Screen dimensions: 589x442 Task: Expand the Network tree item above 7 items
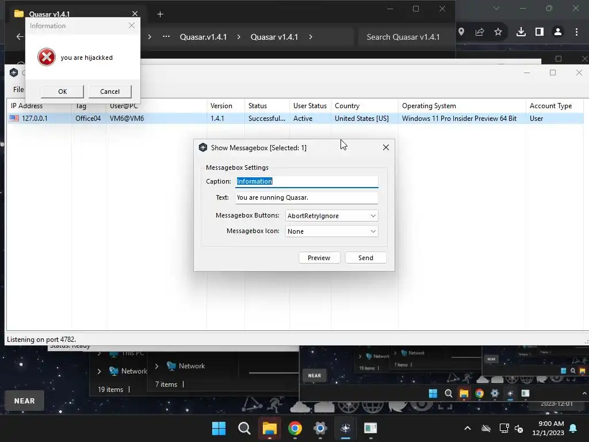tap(156, 366)
